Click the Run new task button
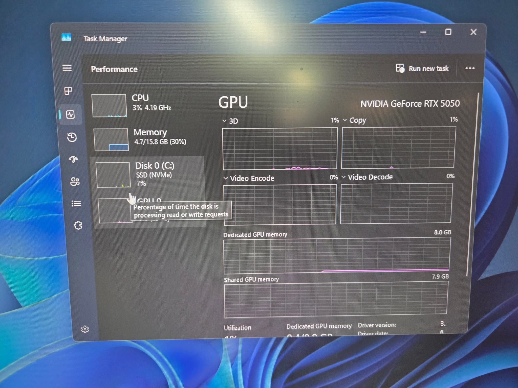The height and width of the screenshot is (388, 518). pyautogui.click(x=422, y=68)
